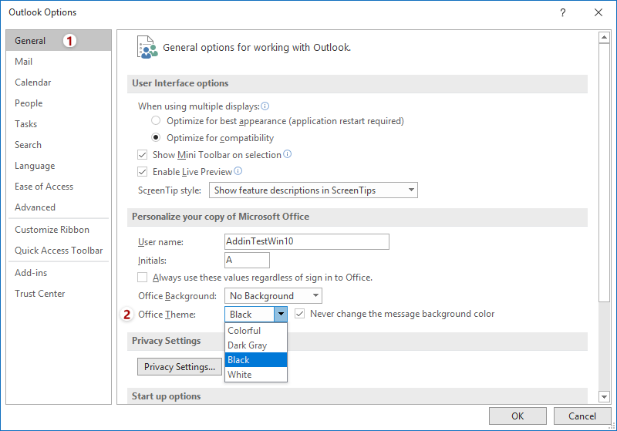Viewport: 617px width, 431px height.
Task: Open the ScreenTip style dropdown
Action: [x=313, y=190]
